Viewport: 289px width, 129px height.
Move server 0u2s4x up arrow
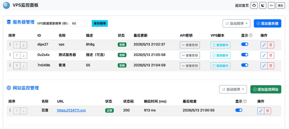(17, 55)
